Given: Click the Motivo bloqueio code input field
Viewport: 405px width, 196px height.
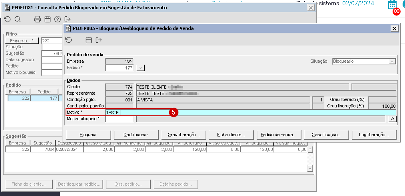Looking at the screenshot, I should tap(120, 119).
